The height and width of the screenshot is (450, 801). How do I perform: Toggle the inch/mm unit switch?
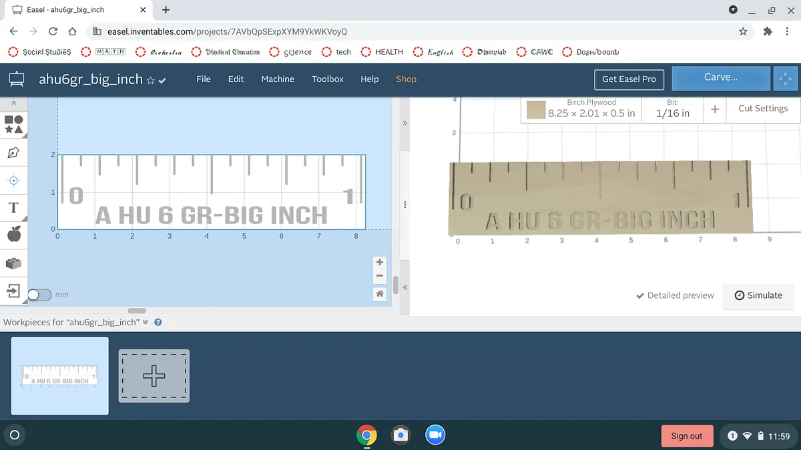tap(39, 295)
